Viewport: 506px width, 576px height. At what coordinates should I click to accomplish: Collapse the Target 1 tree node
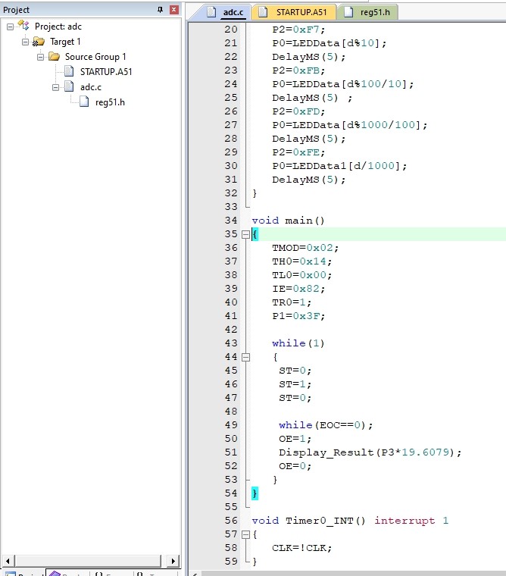[25, 42]
